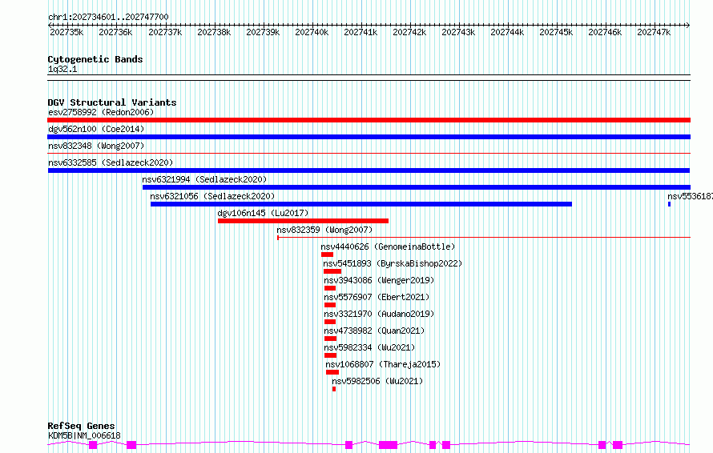Open the KDM5B|NM_006618 gene label
The width and height of the screenshot is (713, 453).
point(84,435)
